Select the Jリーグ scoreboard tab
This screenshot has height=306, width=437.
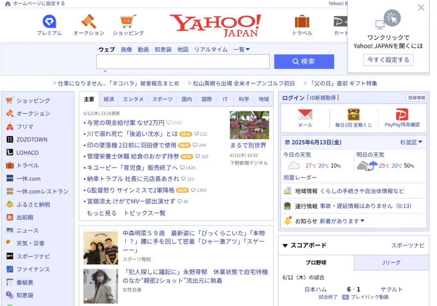tap(391, 262)
